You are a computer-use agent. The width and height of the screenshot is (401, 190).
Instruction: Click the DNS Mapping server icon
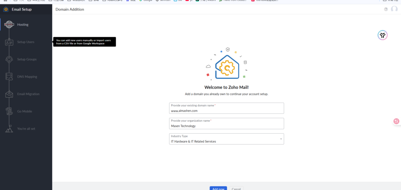click(9, 77)
